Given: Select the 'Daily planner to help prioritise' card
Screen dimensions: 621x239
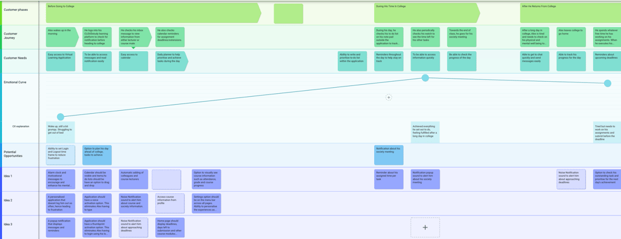Looking at the screenshot, I should 172,61.
